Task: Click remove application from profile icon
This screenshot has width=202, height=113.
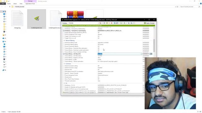Action: pos(117,23)
